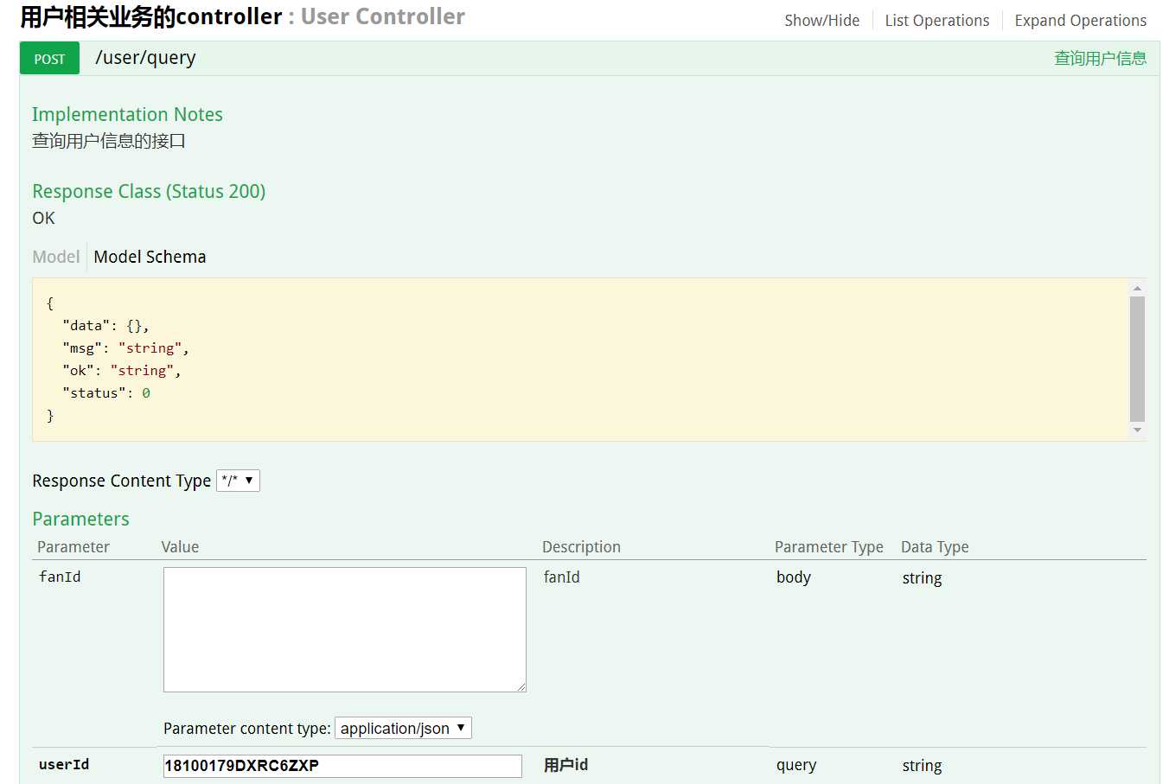Toggle the /user/query endpoint path
The image size is (1169, 784).
pos(145,58)
